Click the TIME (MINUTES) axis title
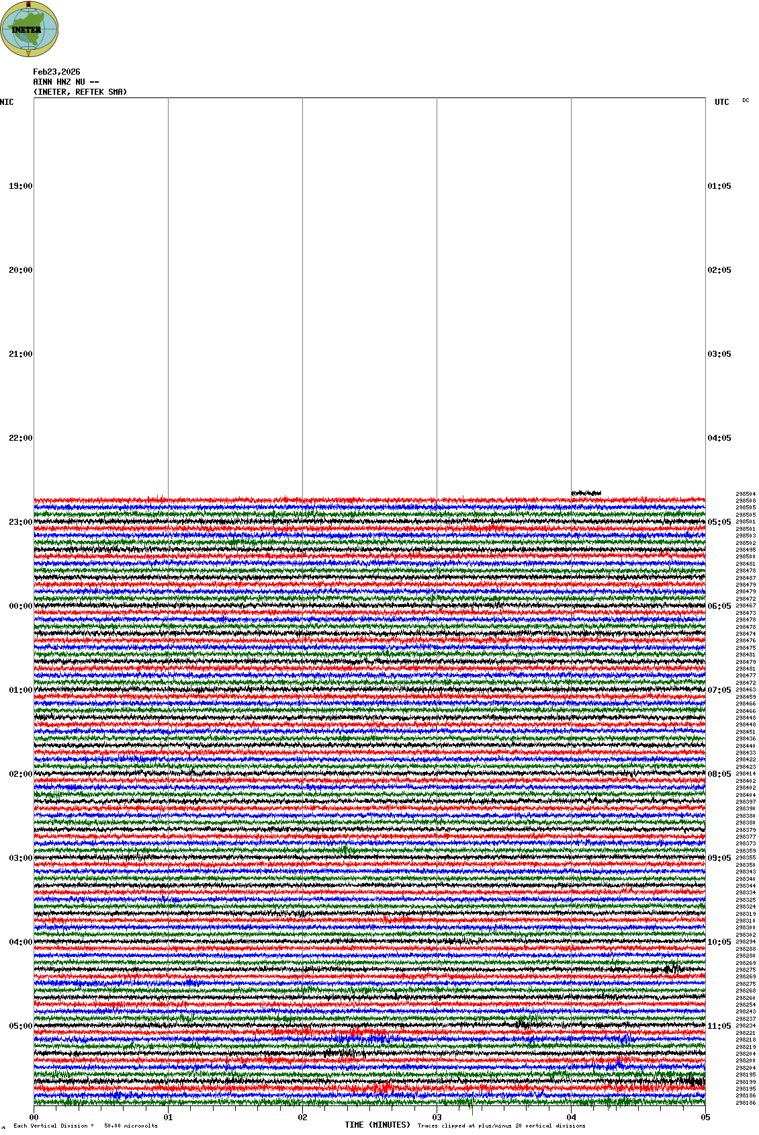 click(x=377, y=1124)
